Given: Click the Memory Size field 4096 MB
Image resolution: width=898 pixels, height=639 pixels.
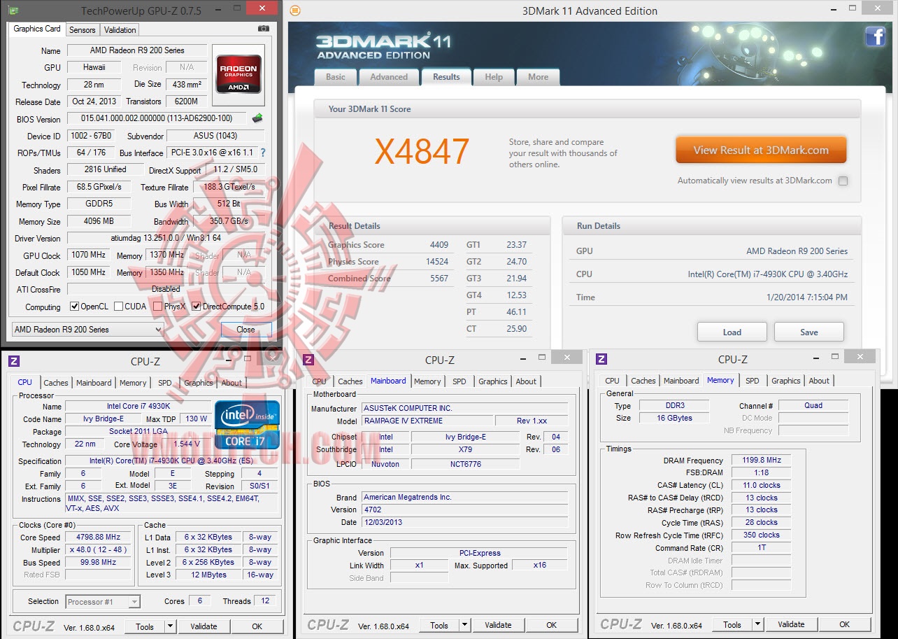Looking at the screenshot, I should coord(99,221).
